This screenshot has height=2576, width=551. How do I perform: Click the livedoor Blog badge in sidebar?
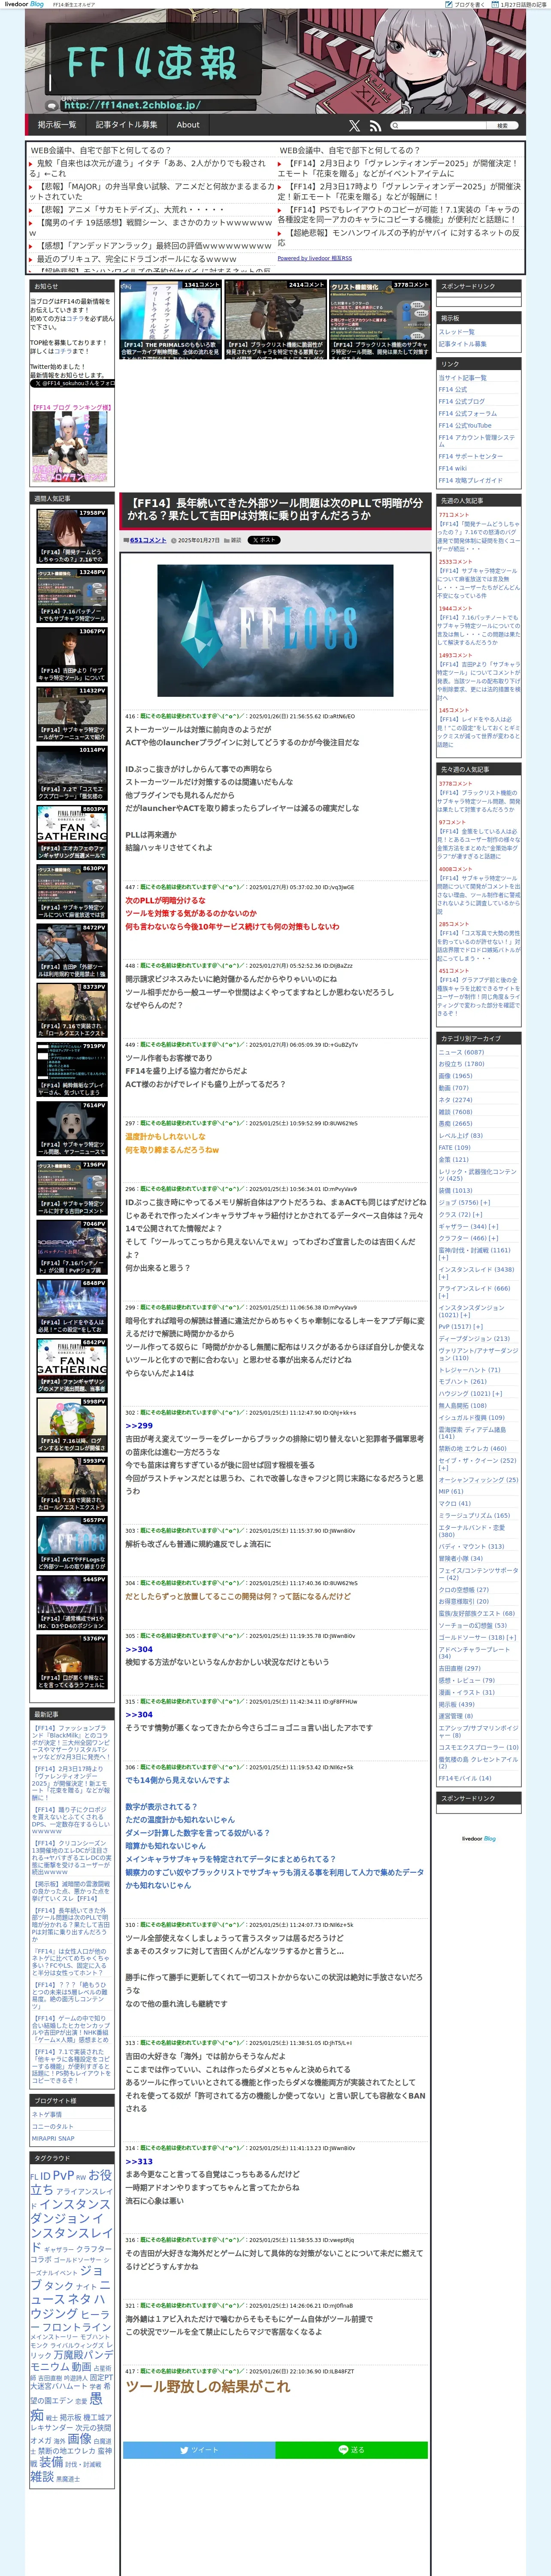pyautogui.click(x=478, y=1838)
